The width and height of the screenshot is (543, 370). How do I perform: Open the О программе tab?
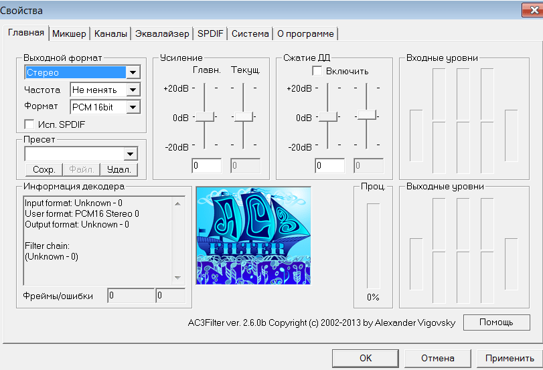click(305, 33)
